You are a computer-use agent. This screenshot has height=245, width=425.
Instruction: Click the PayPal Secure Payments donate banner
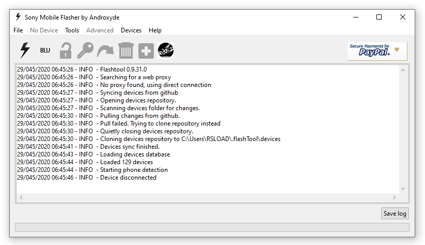pos(377,51)
